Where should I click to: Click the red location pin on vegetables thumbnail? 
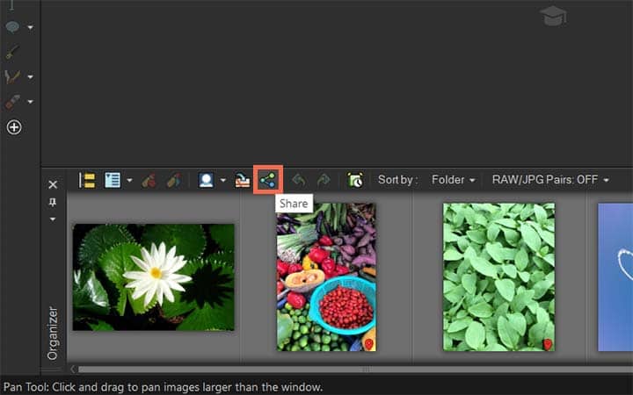coord(368,344)
